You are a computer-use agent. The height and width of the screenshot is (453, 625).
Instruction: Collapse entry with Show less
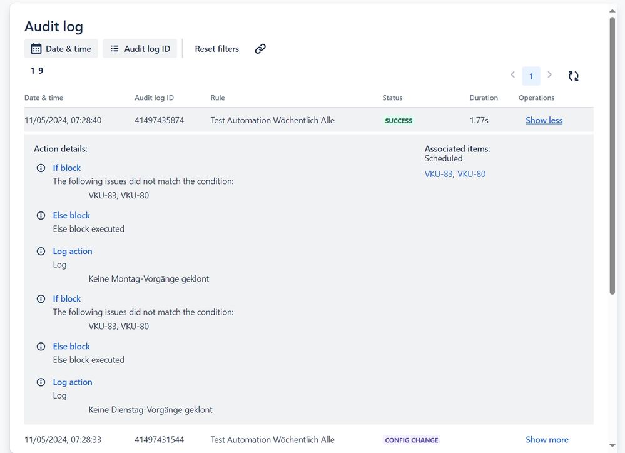tap(544, 120)
